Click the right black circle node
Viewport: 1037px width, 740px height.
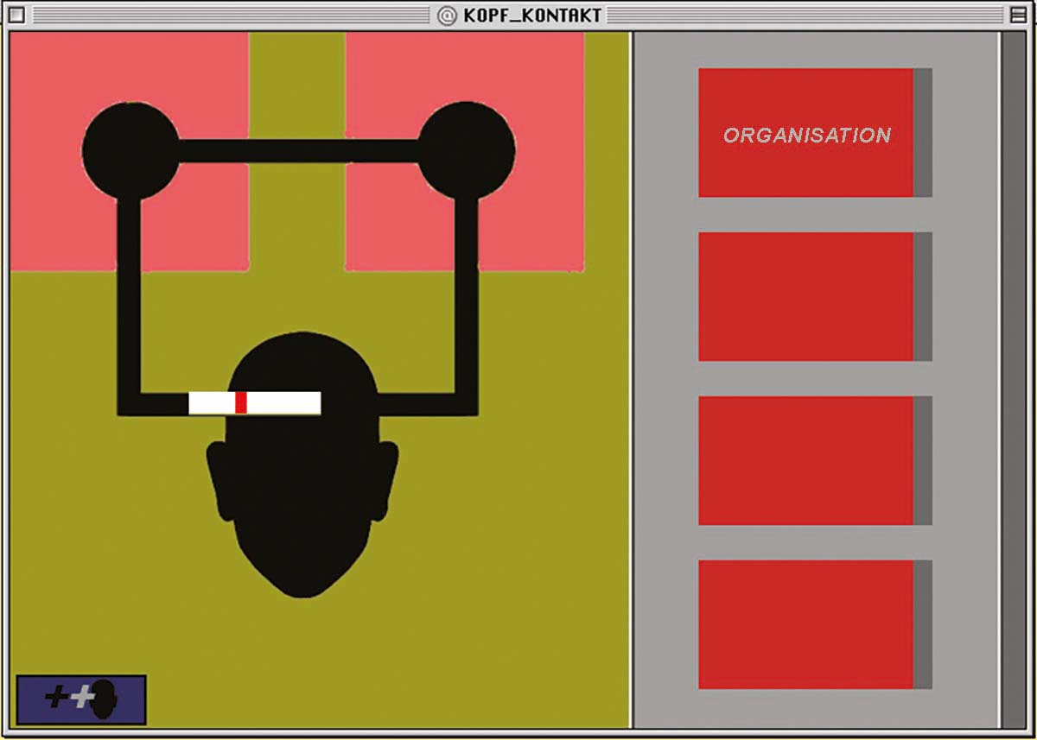(467, 151)
